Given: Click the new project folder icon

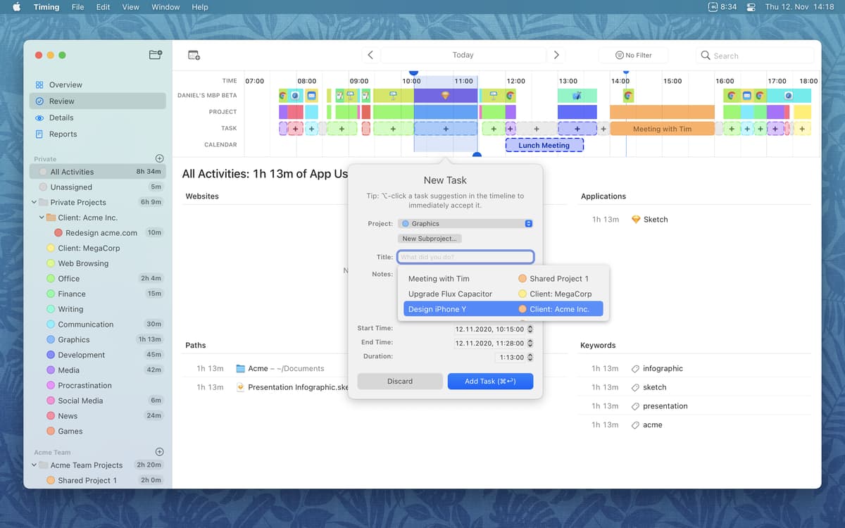Looking at the screenshot, I should [156, 55].
